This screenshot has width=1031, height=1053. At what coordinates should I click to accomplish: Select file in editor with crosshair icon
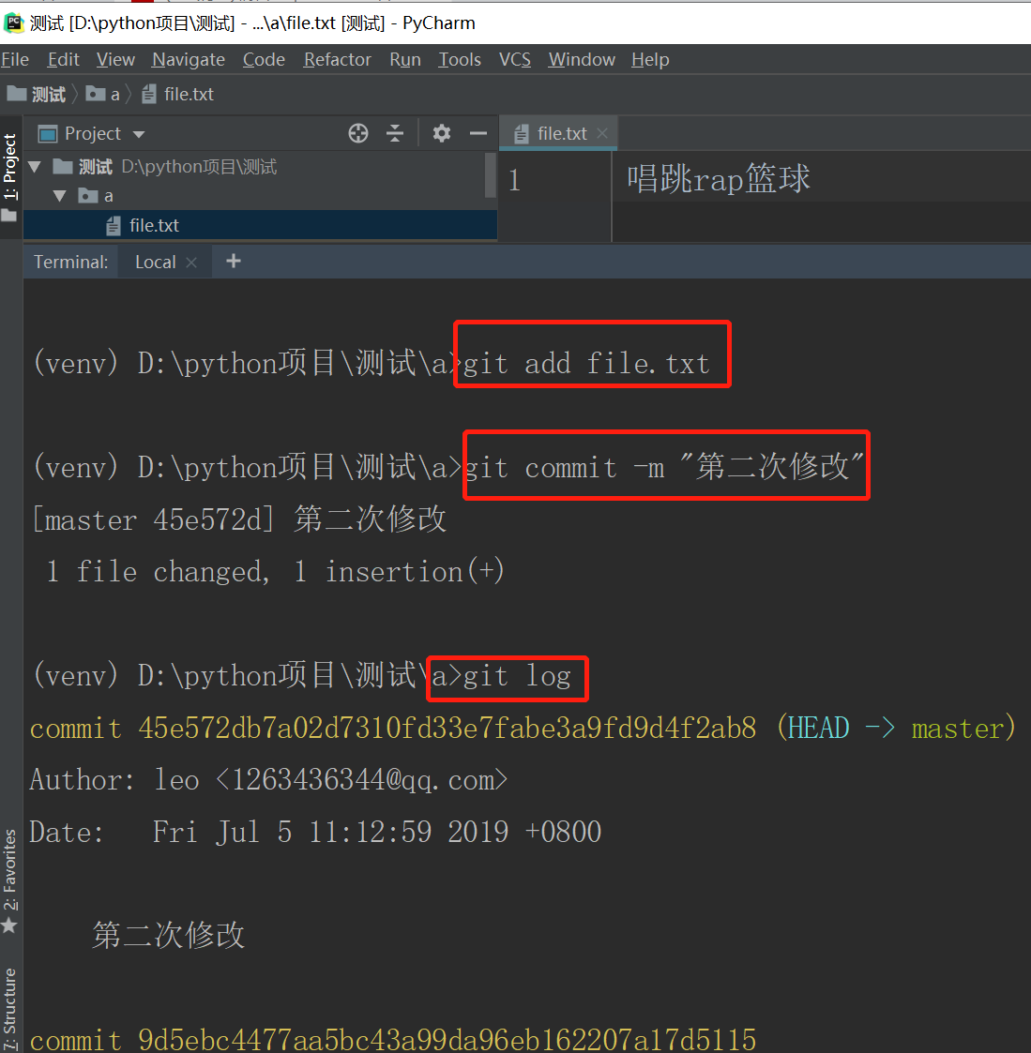pyautogui.click(x=358, y=133)
